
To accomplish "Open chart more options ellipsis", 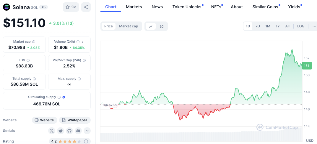I will [x=314, y=26].
